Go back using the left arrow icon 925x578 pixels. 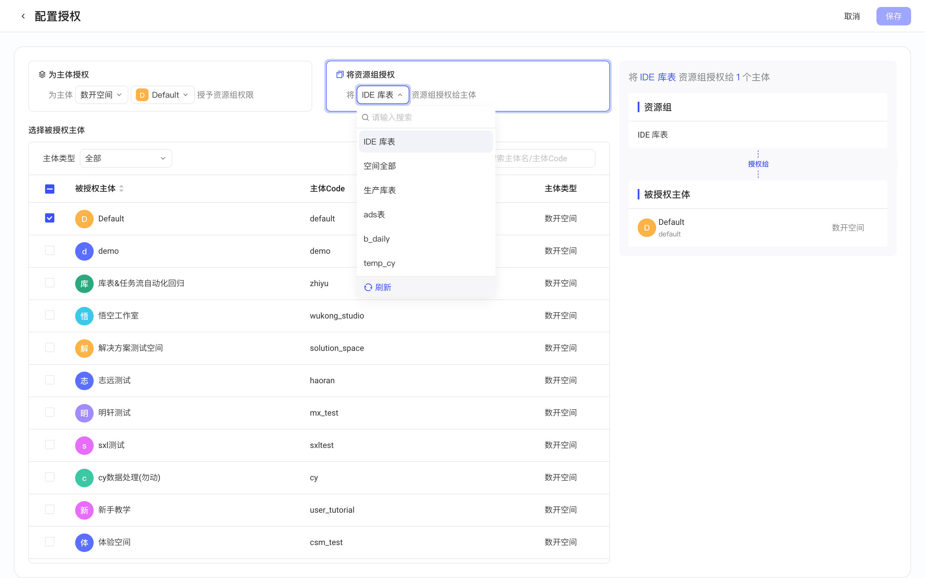tap(23, 16)
